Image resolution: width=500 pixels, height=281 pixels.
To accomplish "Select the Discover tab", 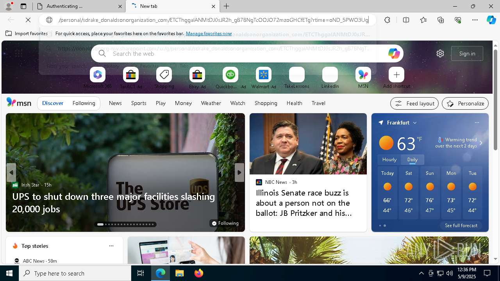I will (x=53, y=103).
